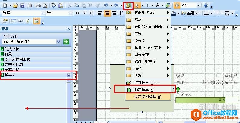Click the Undo arrow icon

(106, 6)
